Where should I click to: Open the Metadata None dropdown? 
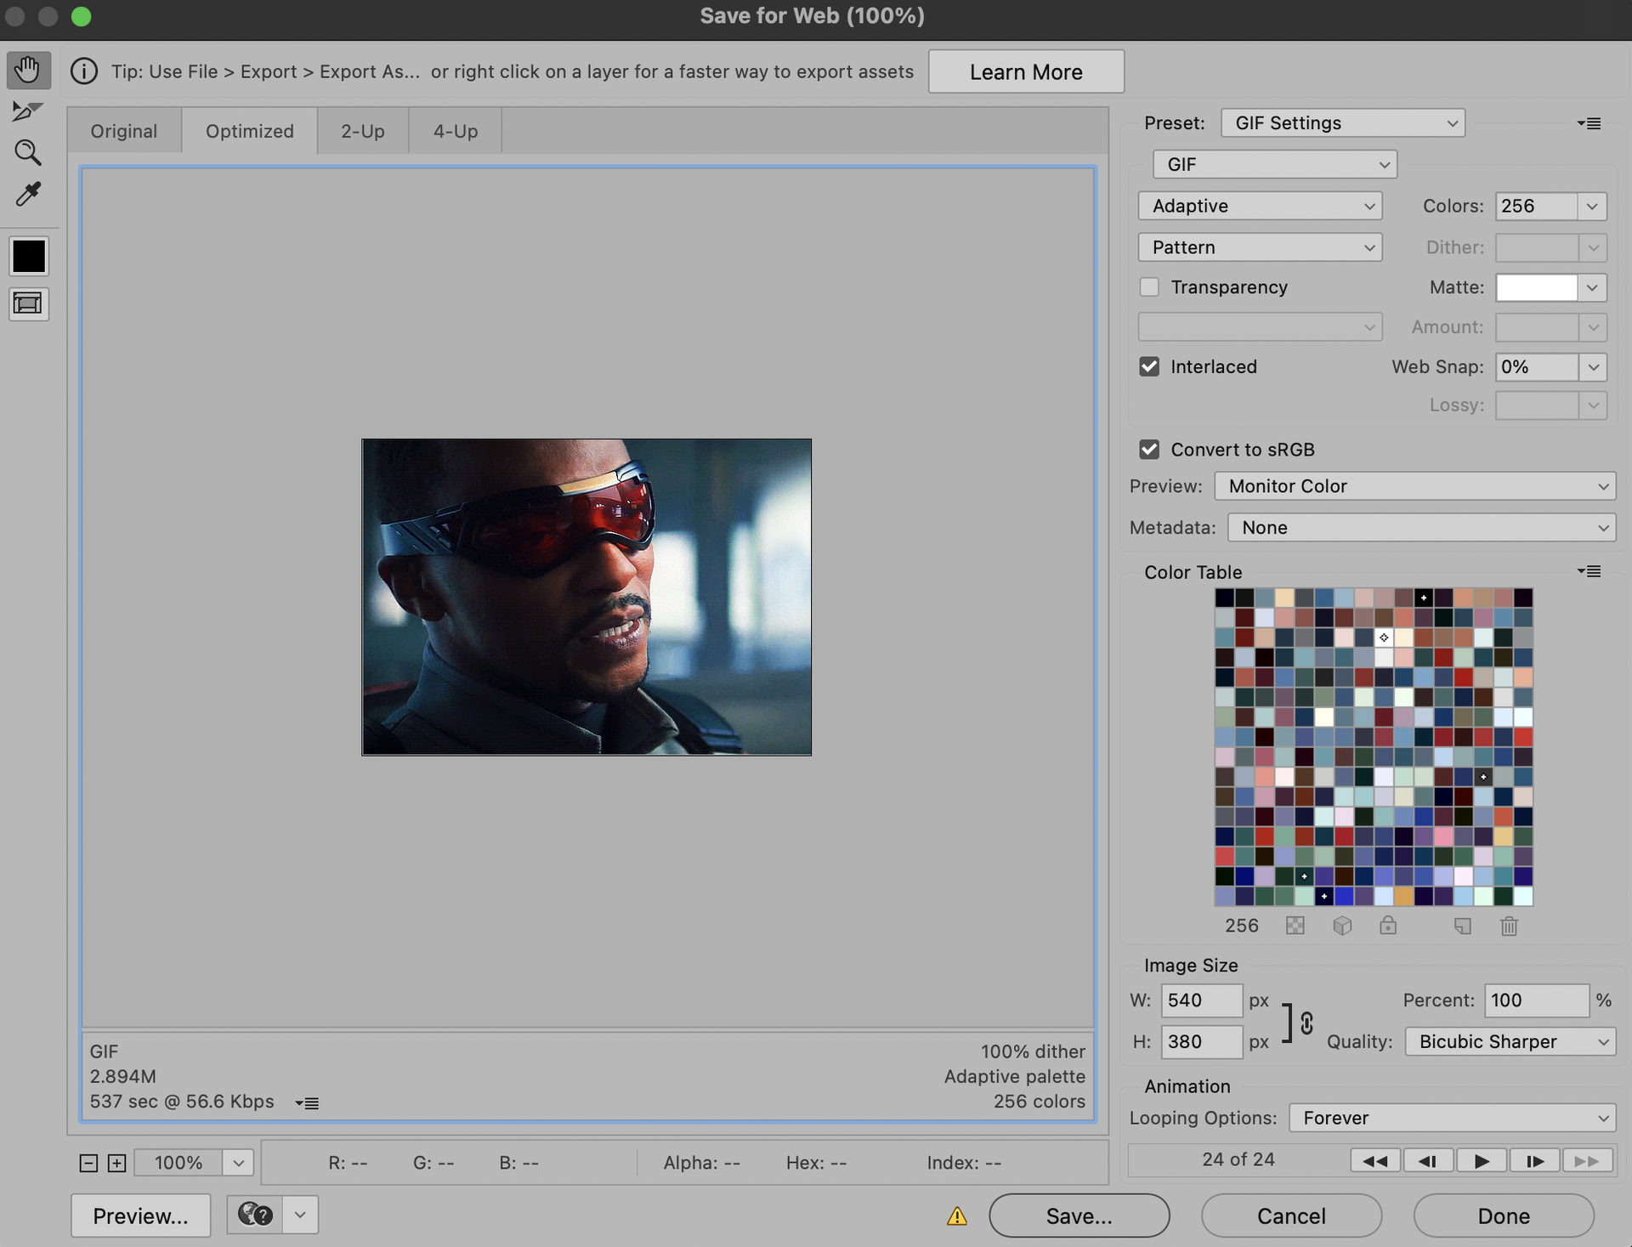[x=1422, y=528]
